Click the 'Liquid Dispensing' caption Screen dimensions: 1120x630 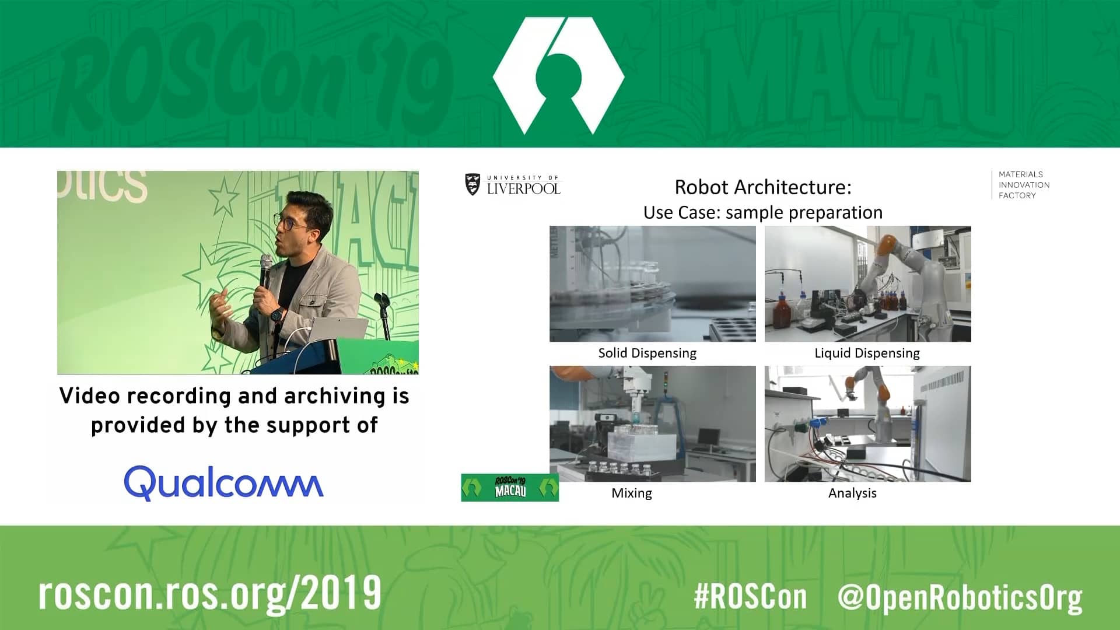pos(867,353)
